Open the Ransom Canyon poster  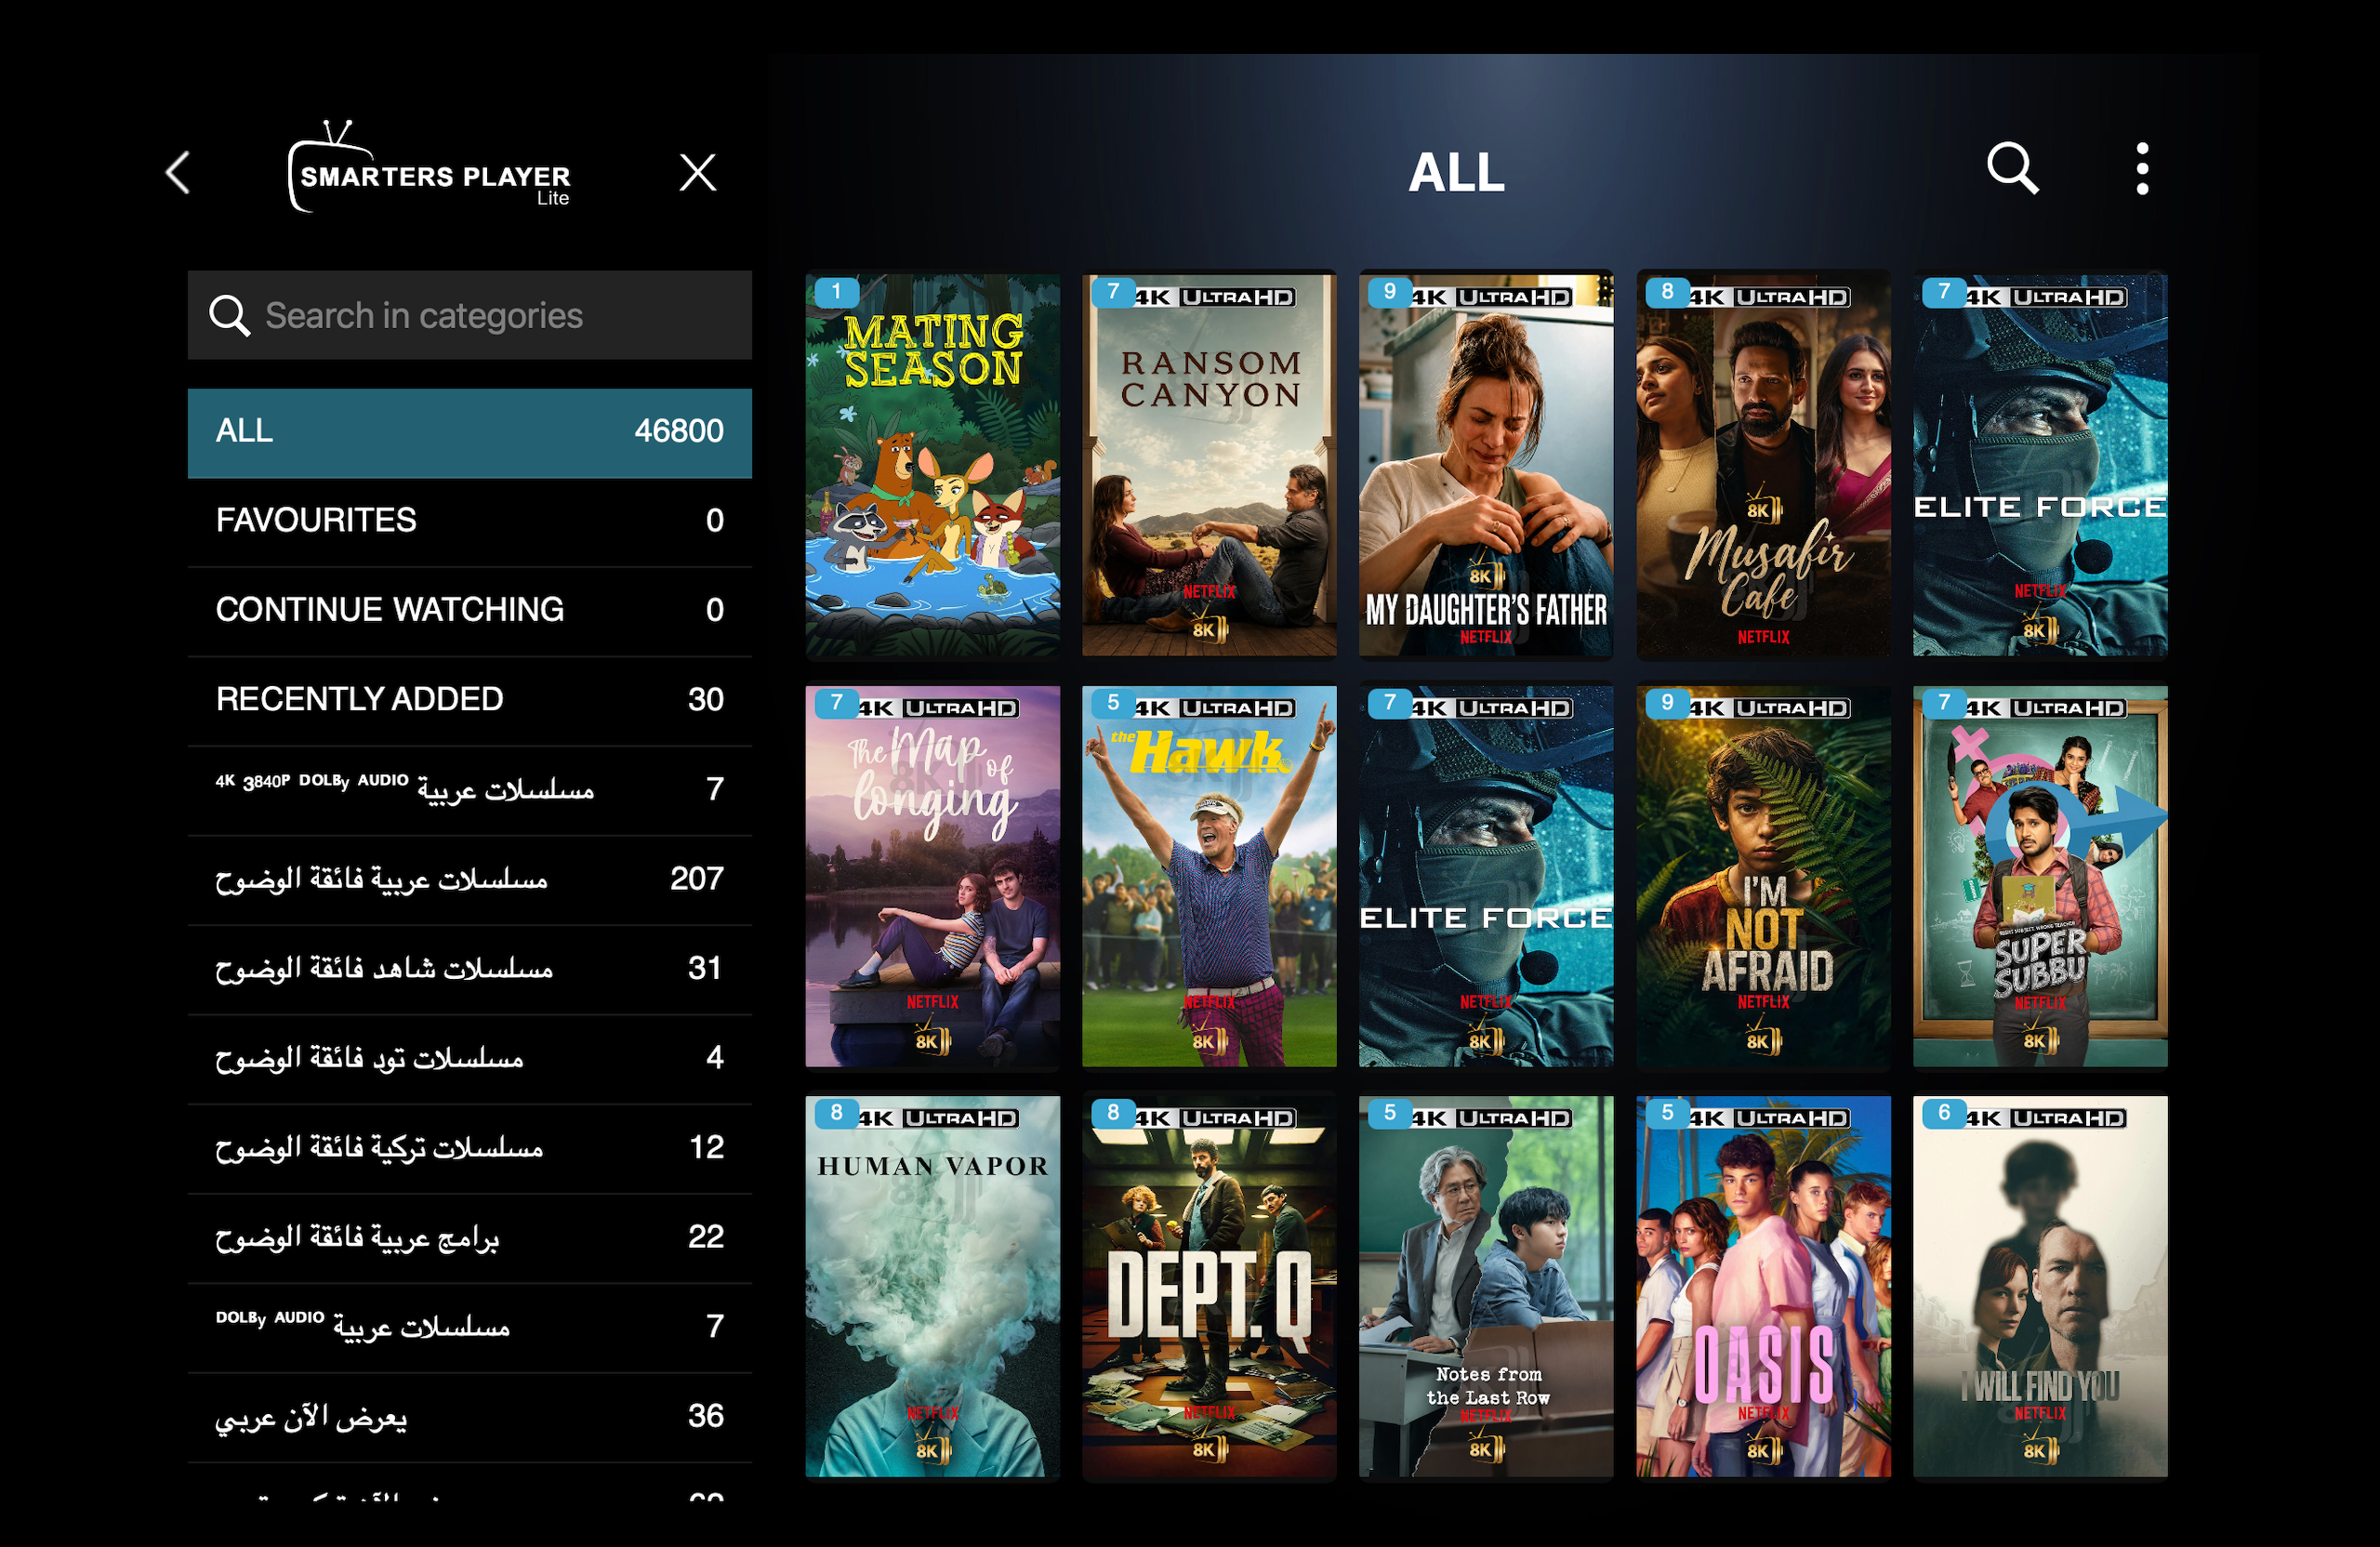1209,465
